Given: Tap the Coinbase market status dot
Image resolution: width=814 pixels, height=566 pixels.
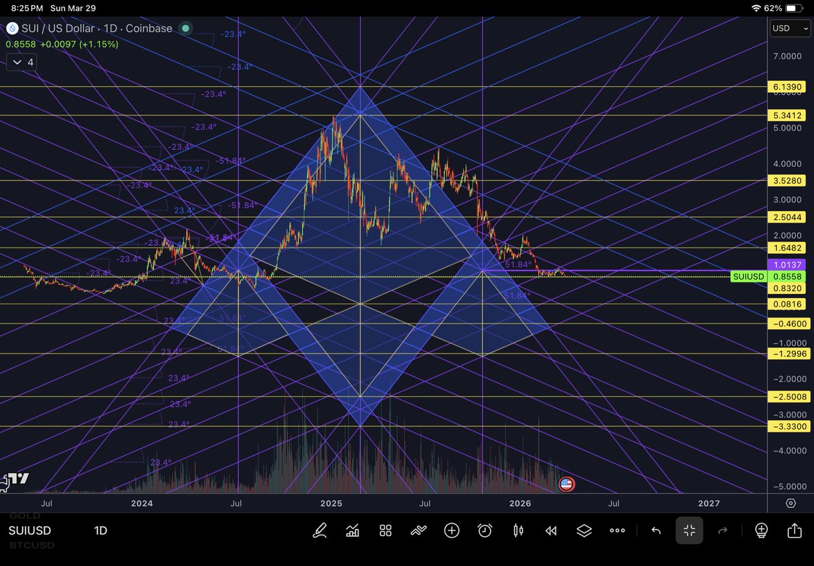Looking at the screenshot, I should coord(185,29).
